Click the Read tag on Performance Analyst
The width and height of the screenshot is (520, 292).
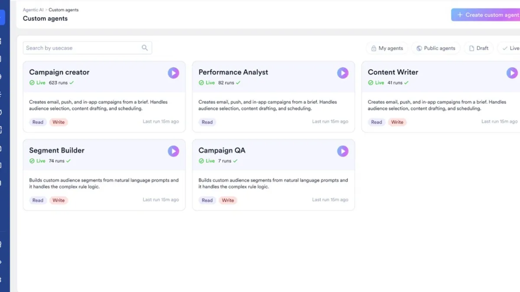(207, 122)
